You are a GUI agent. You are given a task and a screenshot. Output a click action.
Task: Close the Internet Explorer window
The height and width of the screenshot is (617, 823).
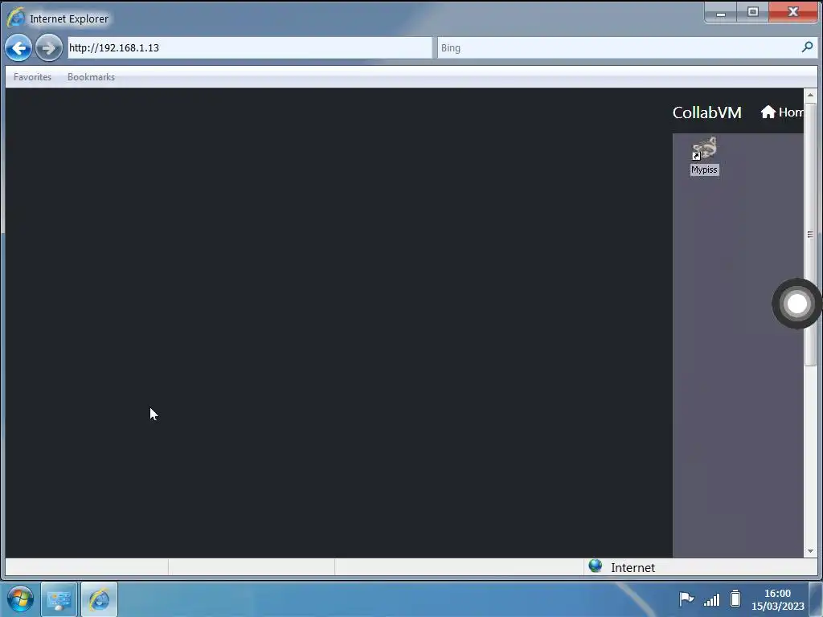click(793, 12)
